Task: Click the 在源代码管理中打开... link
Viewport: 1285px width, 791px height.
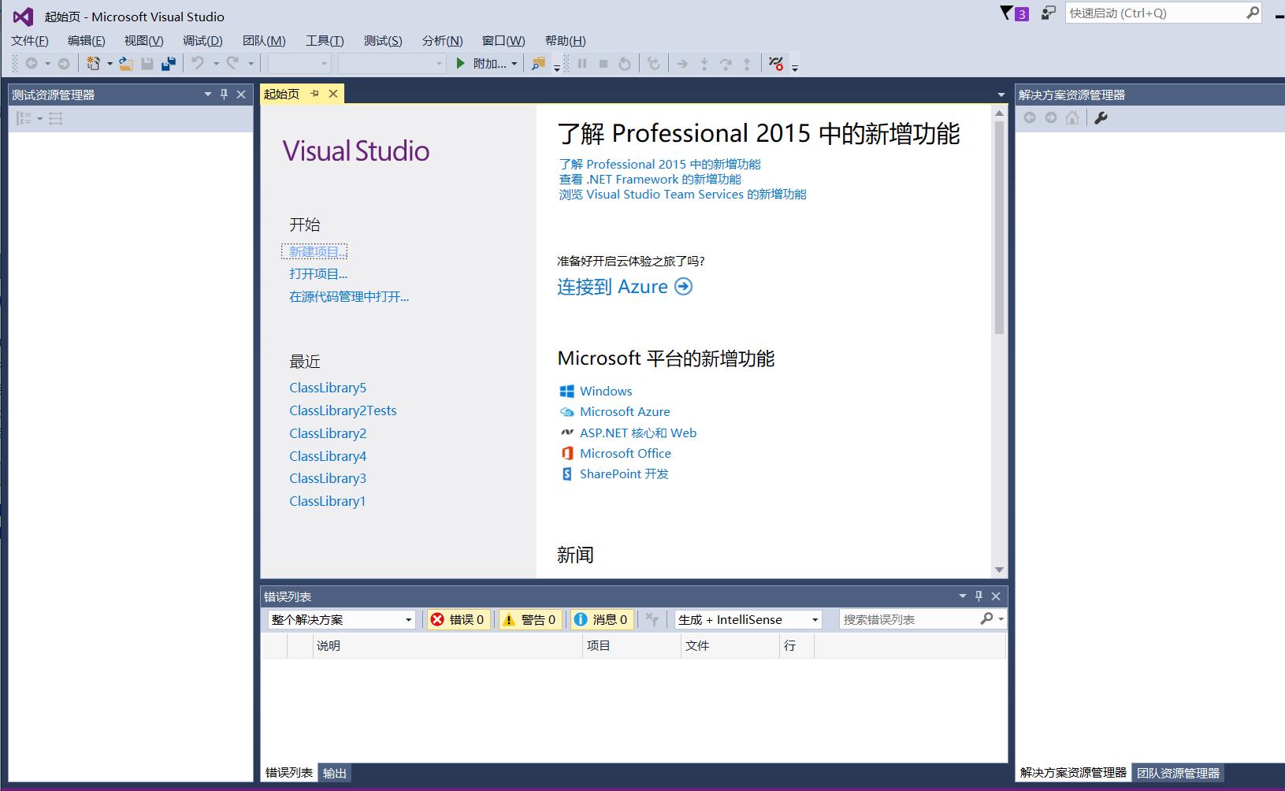Action: point(349,297)
